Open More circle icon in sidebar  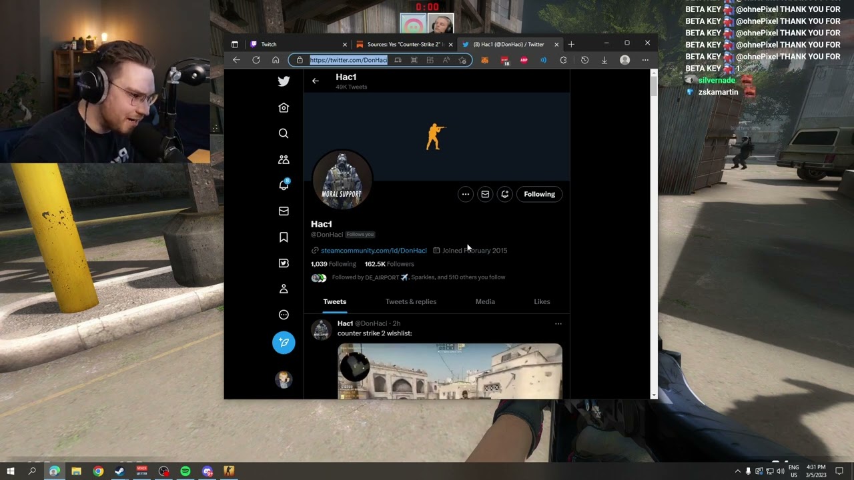coord(284,315)
